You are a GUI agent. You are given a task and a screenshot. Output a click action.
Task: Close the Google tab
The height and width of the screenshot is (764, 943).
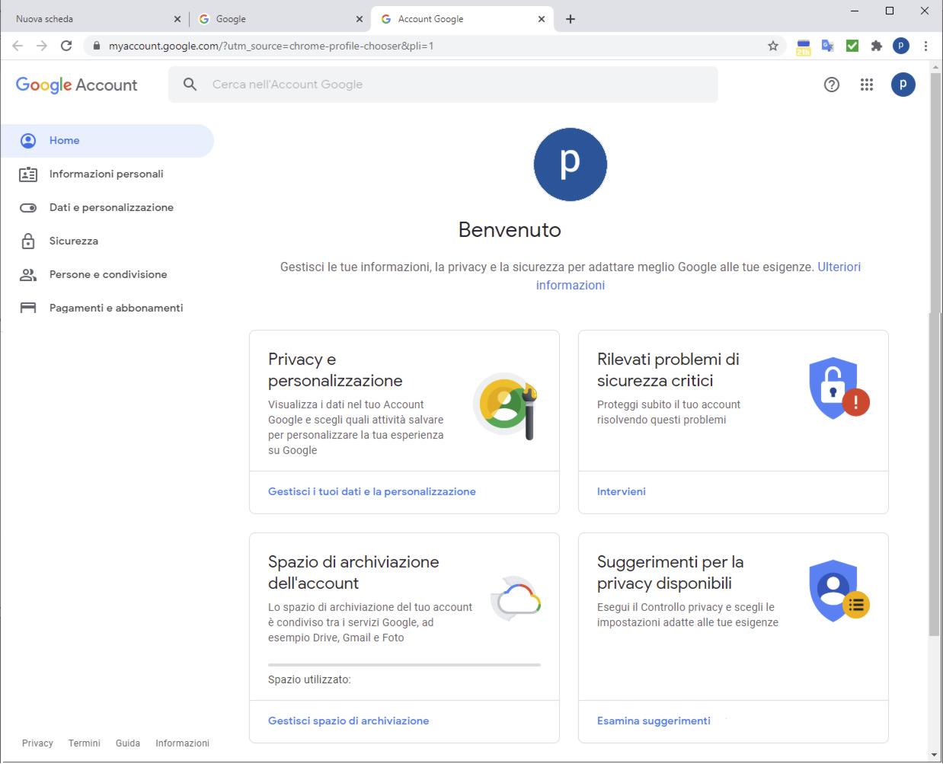click(x=360, y=19)
